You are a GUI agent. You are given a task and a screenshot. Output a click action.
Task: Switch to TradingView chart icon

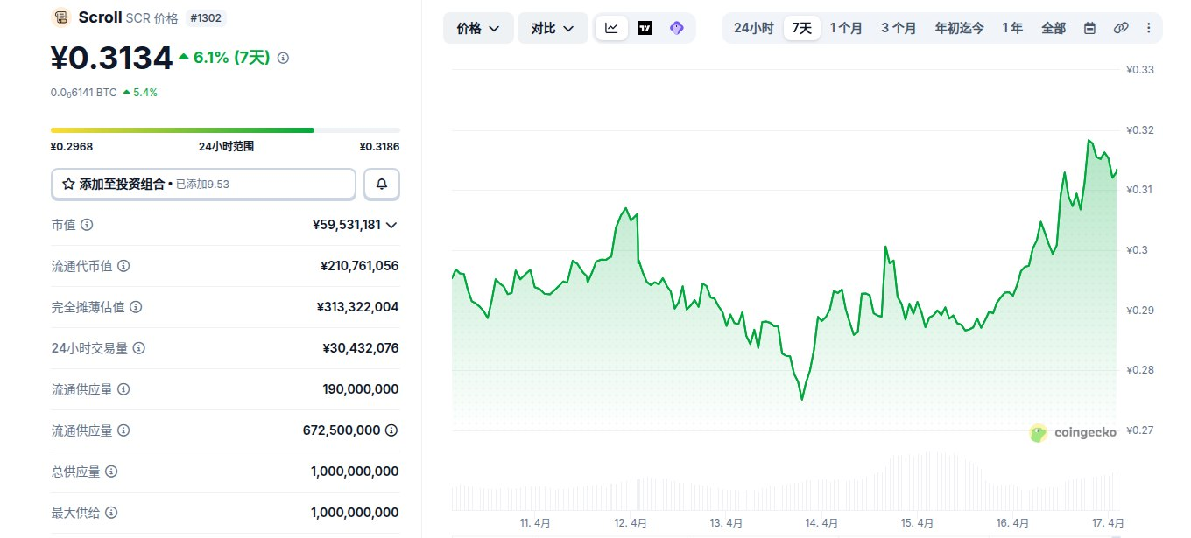[x=645, y=28]
